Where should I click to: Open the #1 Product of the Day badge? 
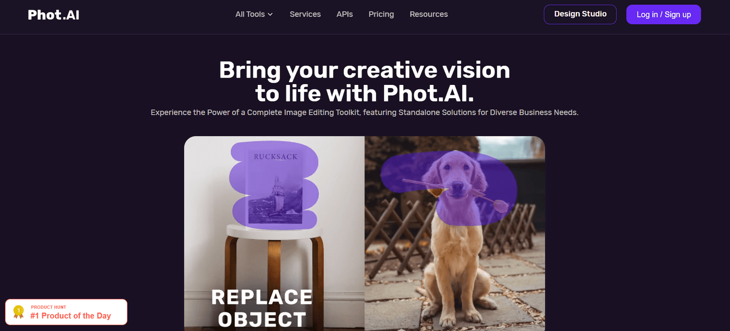(66, 312)
